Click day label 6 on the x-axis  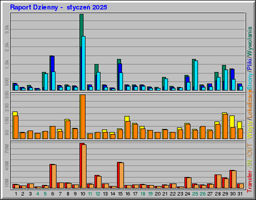click(x=52, y=194)
